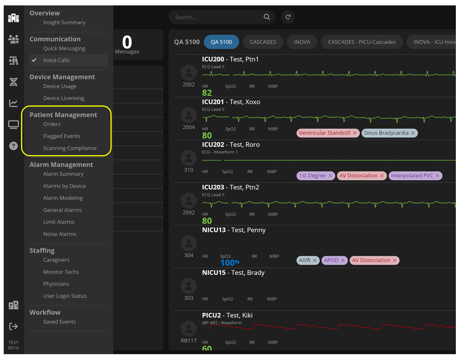459x357 pixels.
Task: Click the magnifier search icon
Action: pyautogui.click(x=267, y=17)
